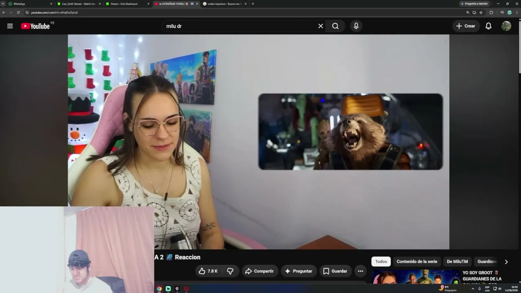Viewport: 521px width, 293px height.
Task: Open Chrome's three-dot menu
Action: pyautogui.click(x=517, y=13)
